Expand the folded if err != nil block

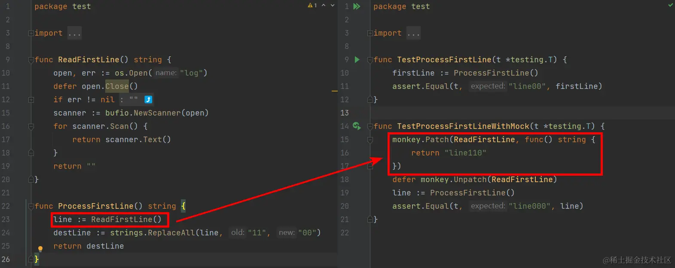pyautogui.click(x=31, y=100)
